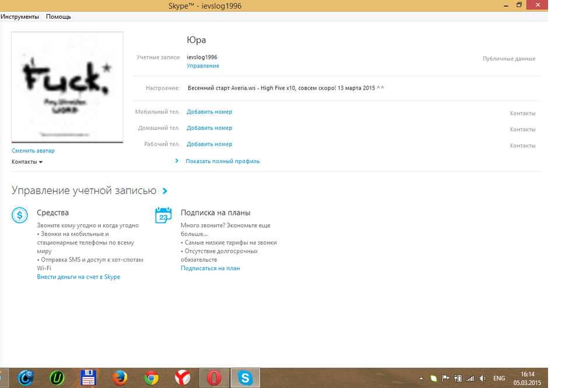Image resolution: width=583 pixels, height=388 pixels.
Task: Click the Сменить аватар link
Action: coord(33,151)
